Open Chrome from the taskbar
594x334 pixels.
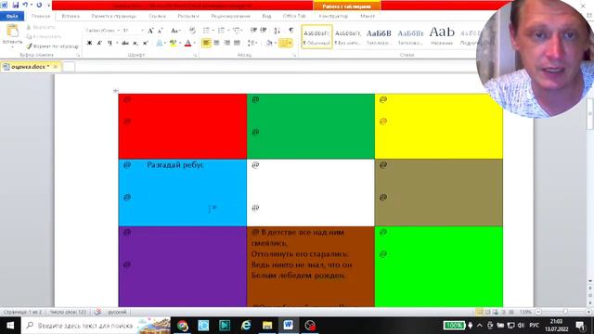[x=183, y=326]
